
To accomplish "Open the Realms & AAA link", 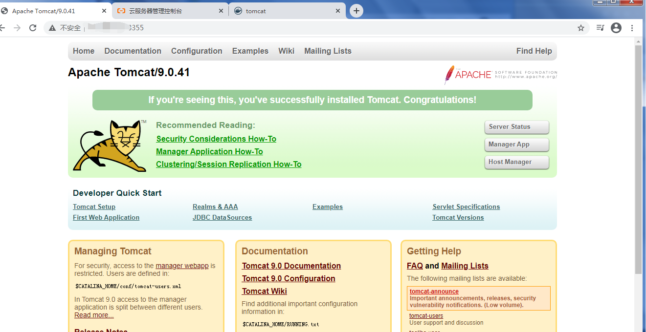I will 215,207.
